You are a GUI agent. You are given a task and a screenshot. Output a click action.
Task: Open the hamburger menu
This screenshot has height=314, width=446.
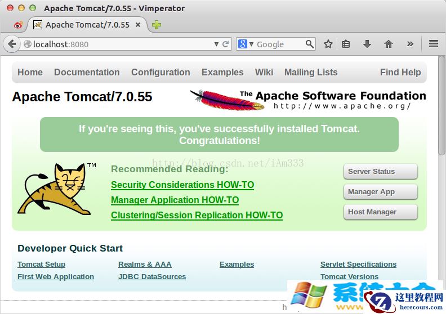pyautogui.click(x=434, y=44)
